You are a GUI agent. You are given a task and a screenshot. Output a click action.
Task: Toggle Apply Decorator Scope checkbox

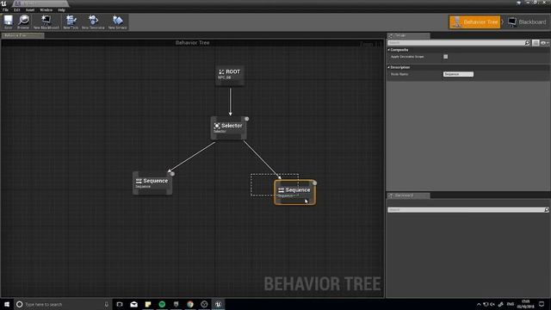pos(446,57)
